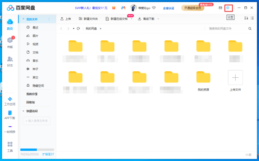Open the three-dot menu beside 我的文件
Viewport: 259px width, 161px height.
[49, 19]
